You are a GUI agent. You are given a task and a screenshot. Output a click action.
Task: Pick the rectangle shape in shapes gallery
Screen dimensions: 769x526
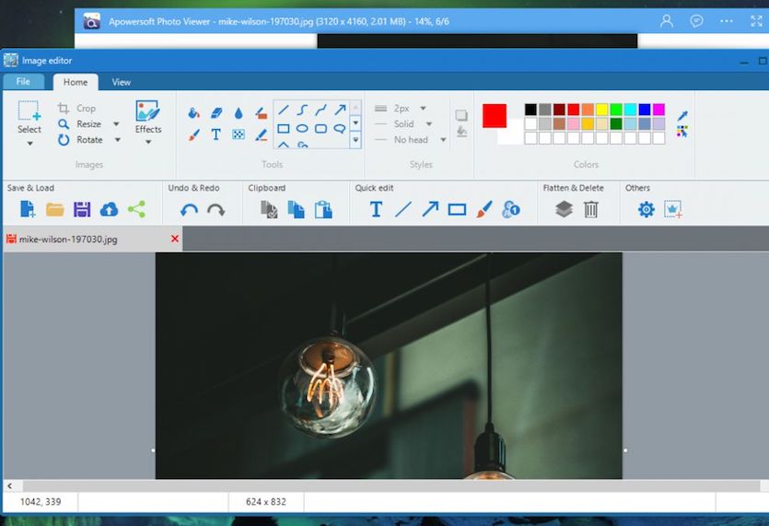[x=284, y=129]
